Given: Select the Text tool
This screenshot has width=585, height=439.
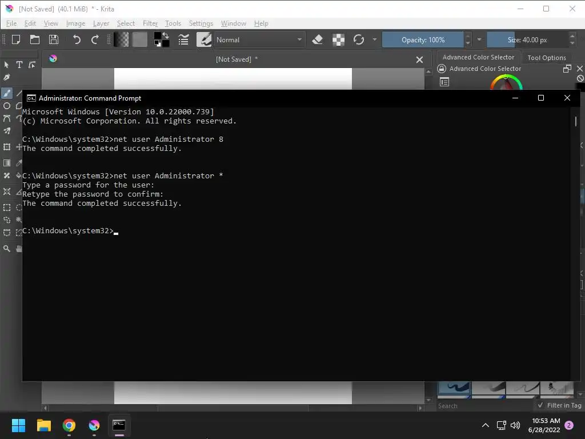Looking at the screenshot, I should coord(19,65).
